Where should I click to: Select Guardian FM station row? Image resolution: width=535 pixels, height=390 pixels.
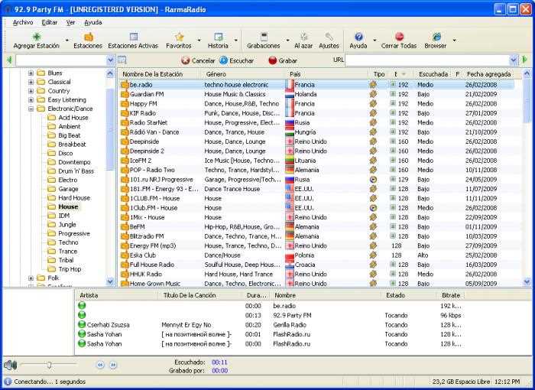pyautogui.click(x=317, y=94)
